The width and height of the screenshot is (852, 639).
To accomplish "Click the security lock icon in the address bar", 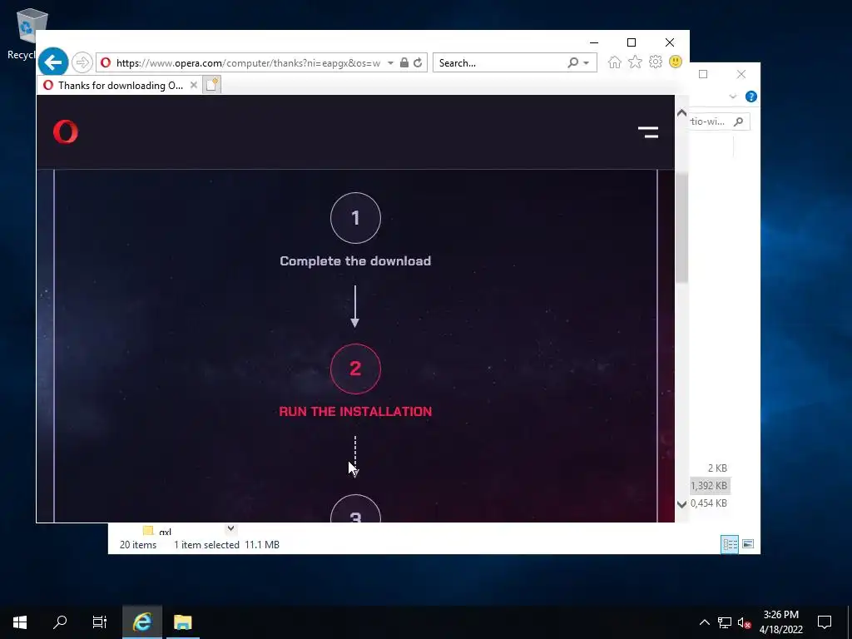I will click(404, 62).
